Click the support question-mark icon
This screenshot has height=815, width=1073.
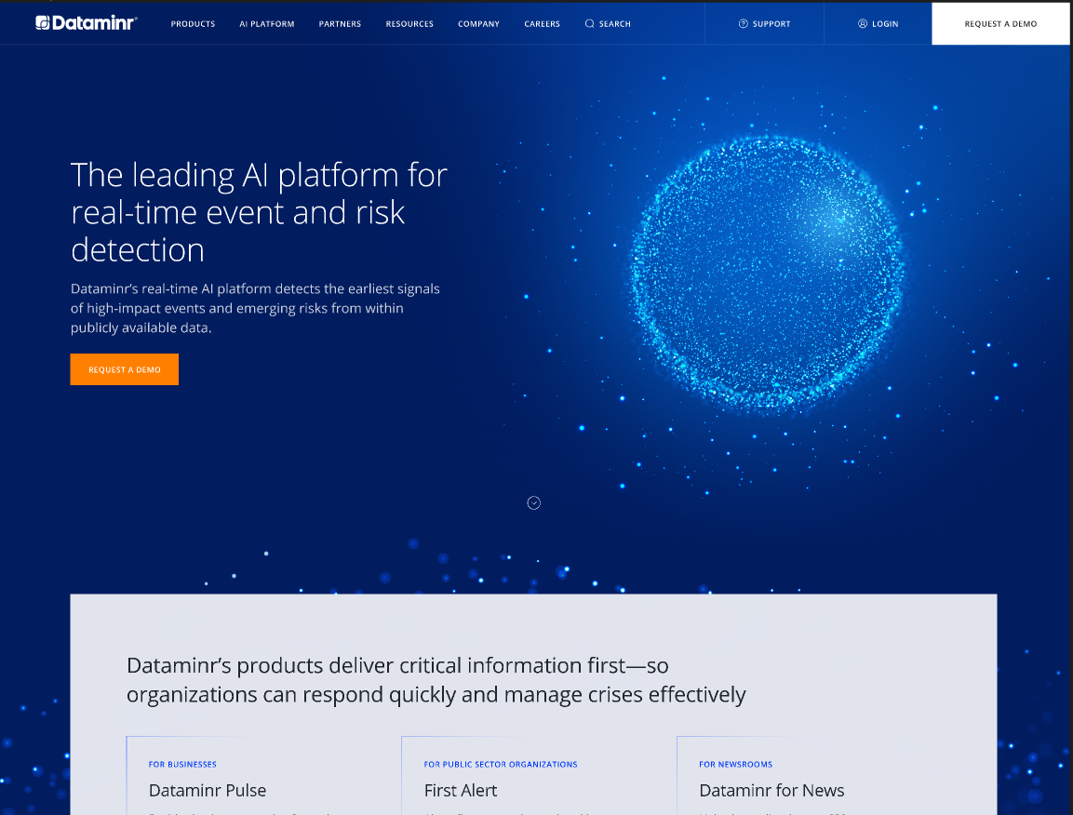click(744, 24)
